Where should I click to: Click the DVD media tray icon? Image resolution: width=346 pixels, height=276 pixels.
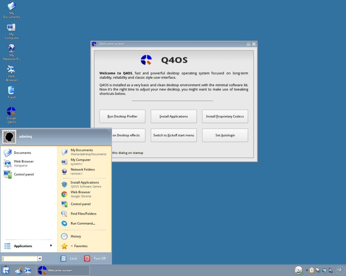point(299,270)
